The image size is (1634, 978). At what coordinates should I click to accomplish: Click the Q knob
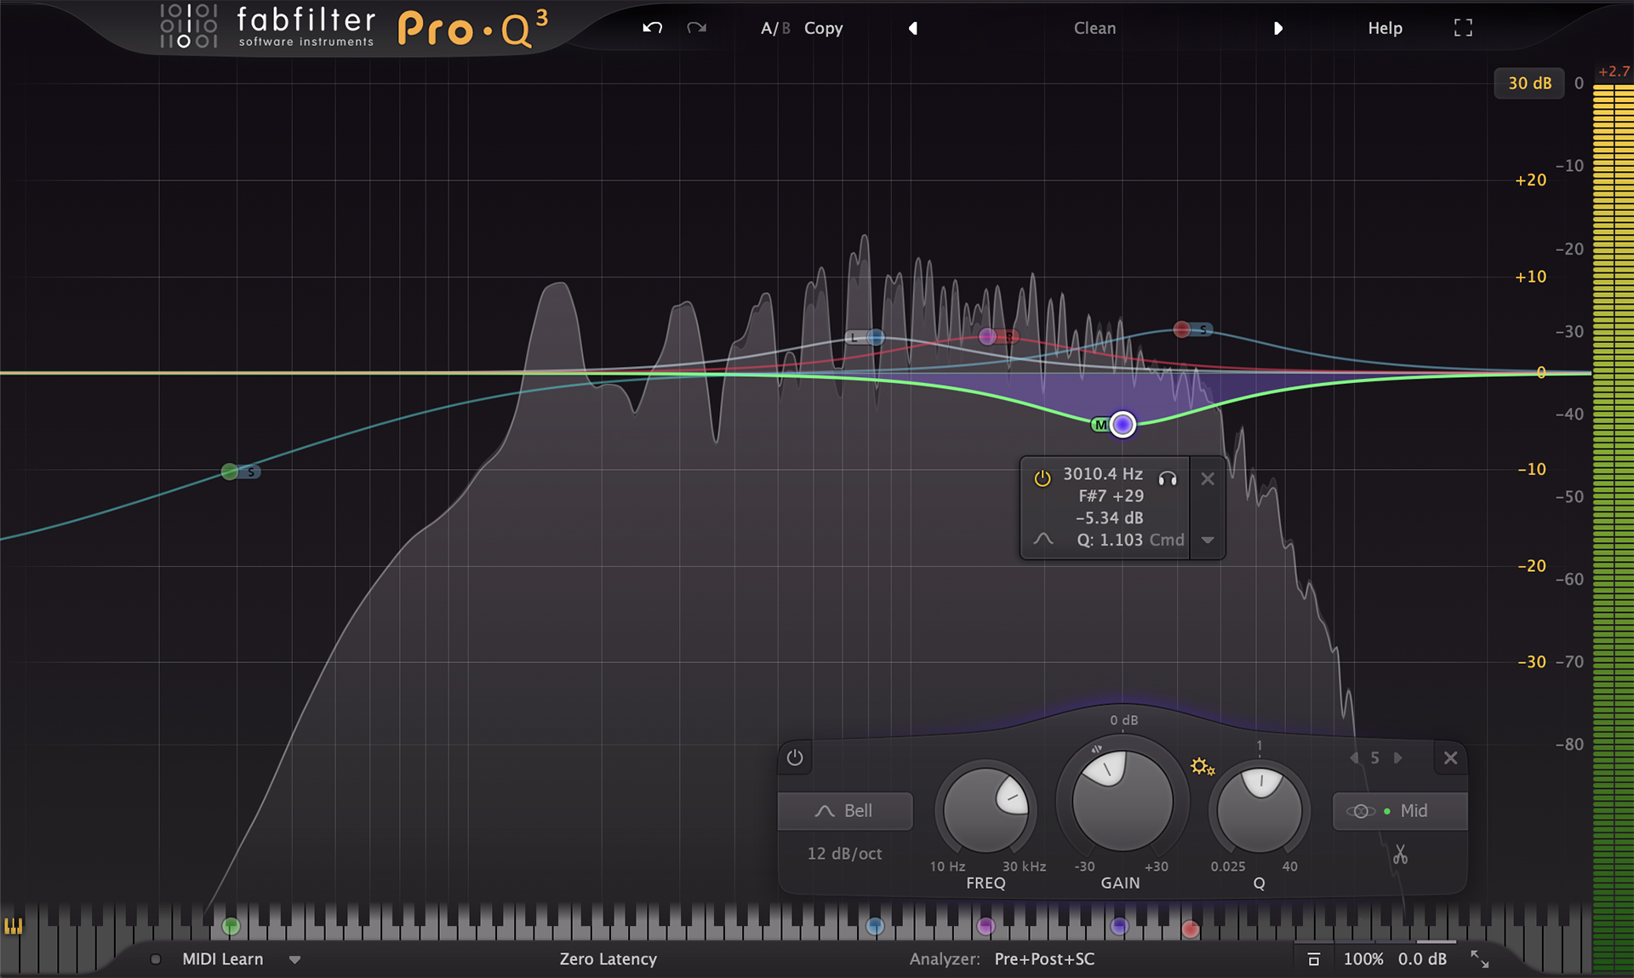click(1260, 809)
